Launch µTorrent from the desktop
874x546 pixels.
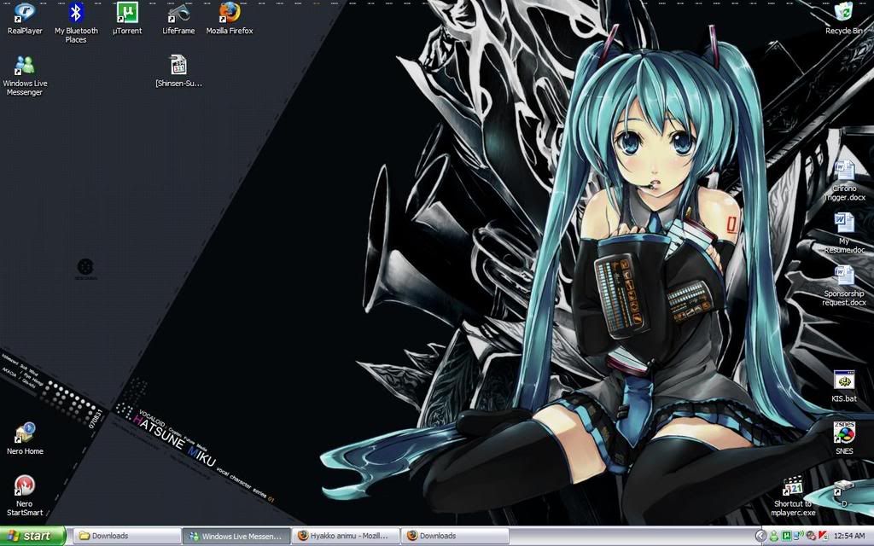[x=126, y=15]
